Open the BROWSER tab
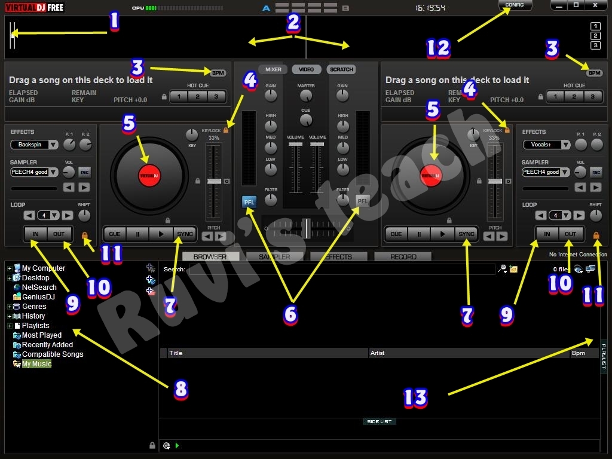Image resolution: width=612 pixels, height=459 pixels. tap(210, 256)
